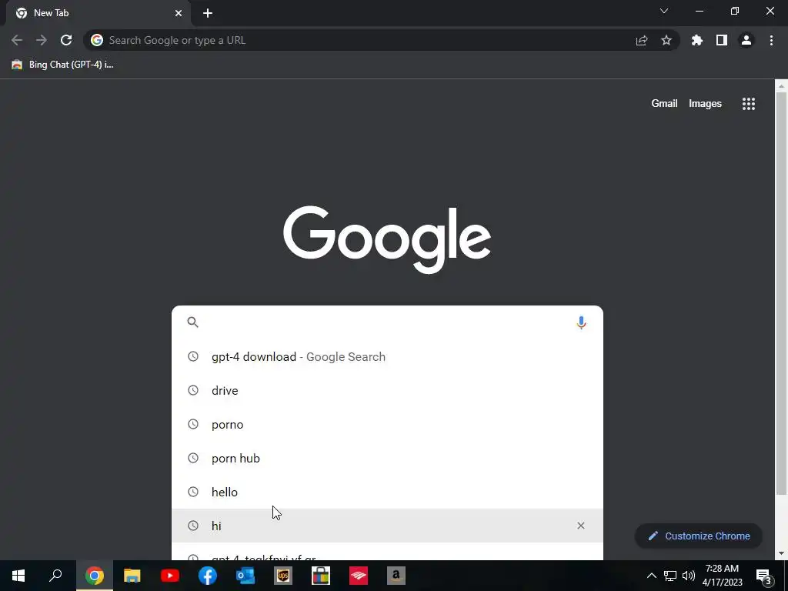The height and width of the screenshot is (591, 788).
Task: Click inside the Google search box
Action: (387, 322)
